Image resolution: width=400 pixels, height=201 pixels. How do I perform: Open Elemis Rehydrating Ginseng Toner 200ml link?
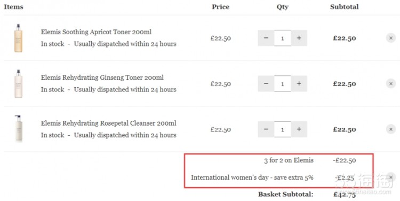click(x=102, y=78)
